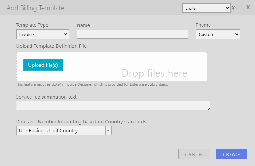Click the CANCEL button
255x166 pixels.
194,154
